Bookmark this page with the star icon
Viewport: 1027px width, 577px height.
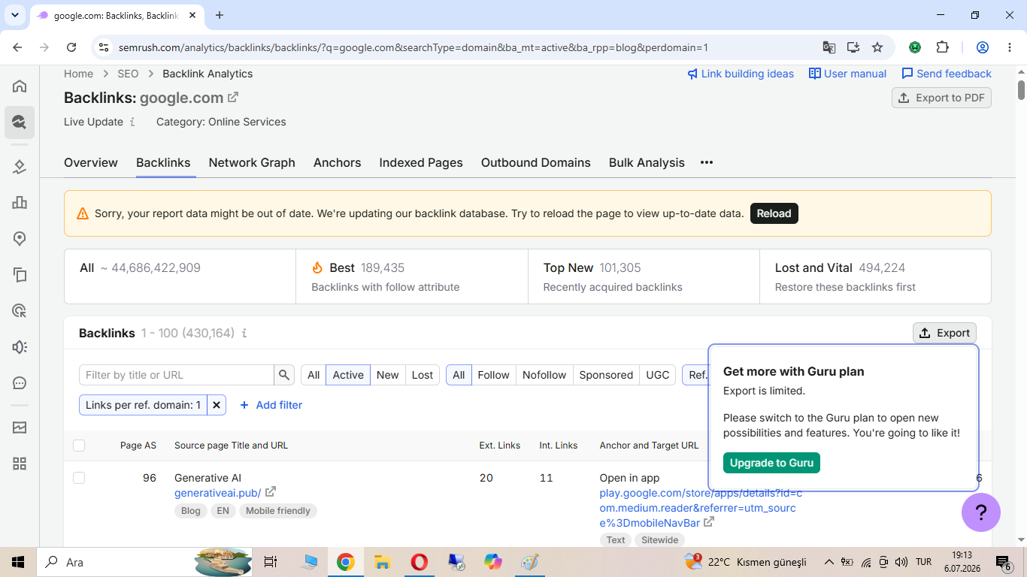[x=877, y=47]
